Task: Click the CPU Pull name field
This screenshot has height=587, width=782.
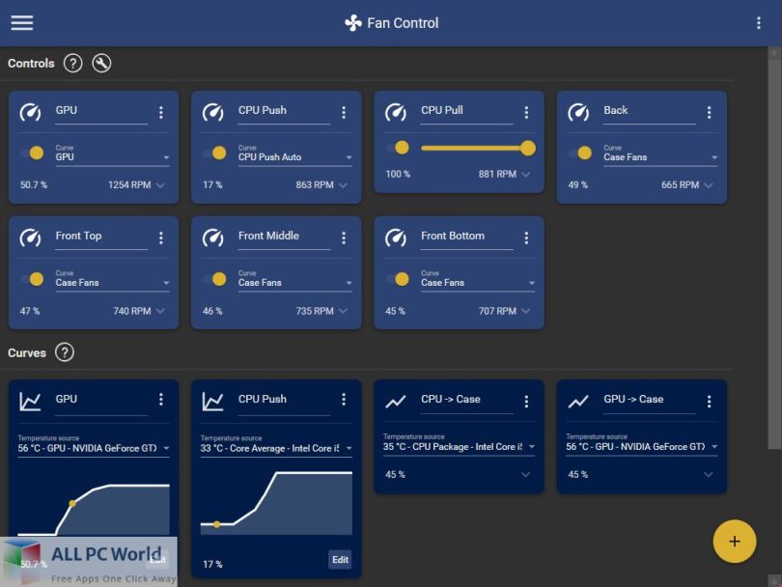Action: click(x=467, y=111)
